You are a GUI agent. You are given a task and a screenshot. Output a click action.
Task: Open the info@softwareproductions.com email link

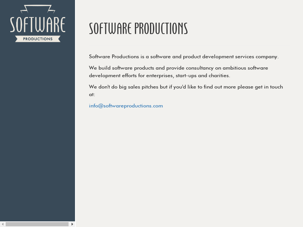tap(126, 106)
